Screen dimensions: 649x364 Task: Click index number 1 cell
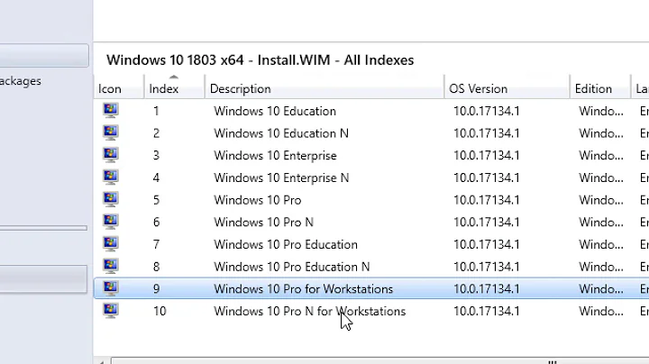(x=156, y=111)
